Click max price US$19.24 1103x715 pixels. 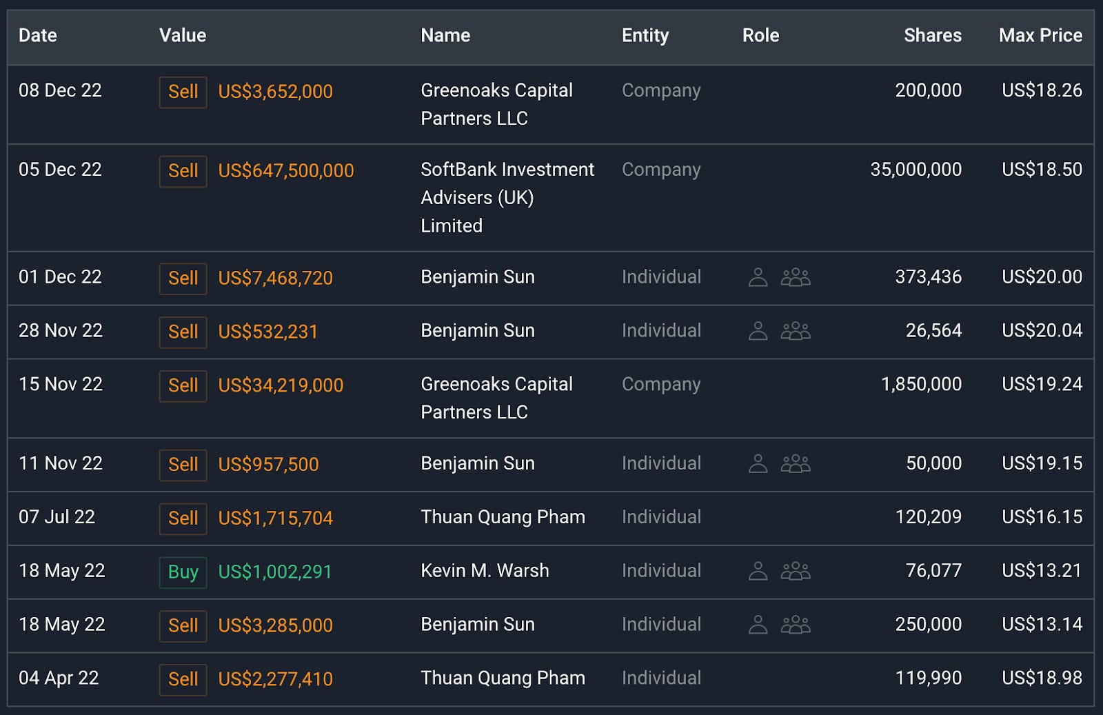(x=1042, y=385)
